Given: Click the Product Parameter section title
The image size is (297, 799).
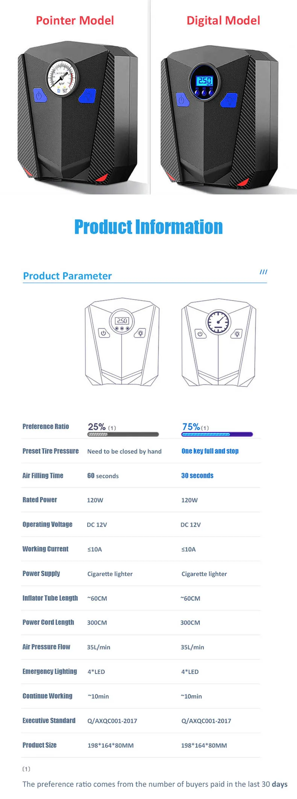Looking at the screenshot, I should point(67,276).
